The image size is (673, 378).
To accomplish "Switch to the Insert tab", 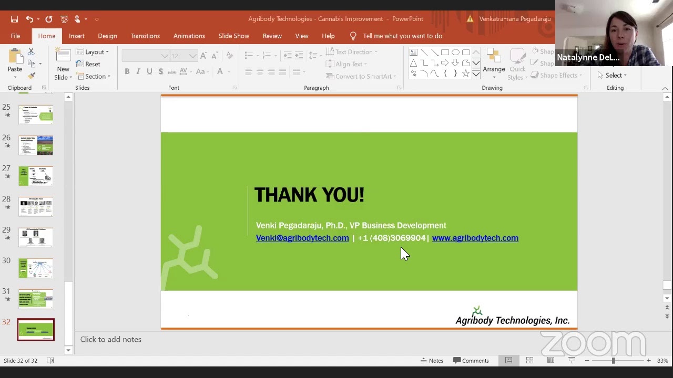I will tap(76, 36).
